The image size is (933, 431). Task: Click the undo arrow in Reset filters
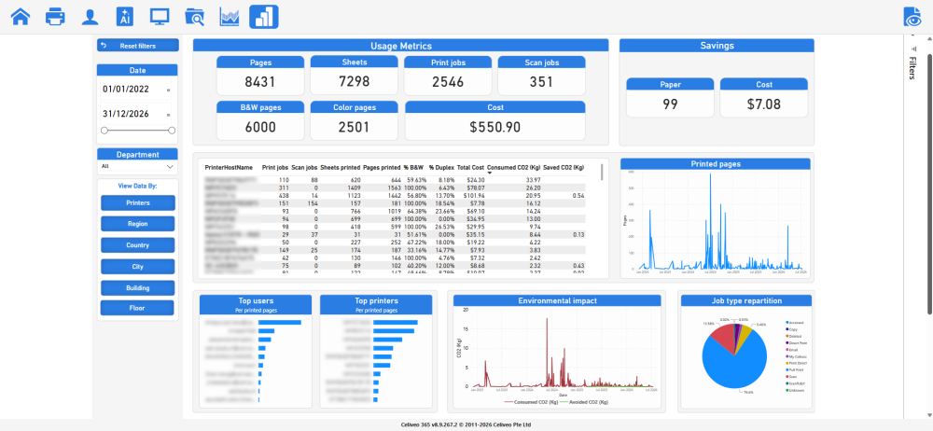(104, 45)
